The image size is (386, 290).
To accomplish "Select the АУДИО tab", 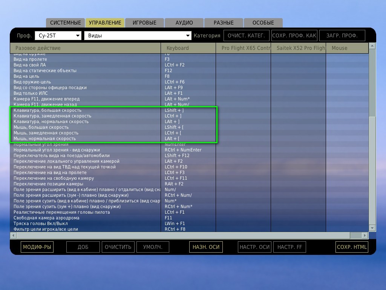I will pos(184,23).
